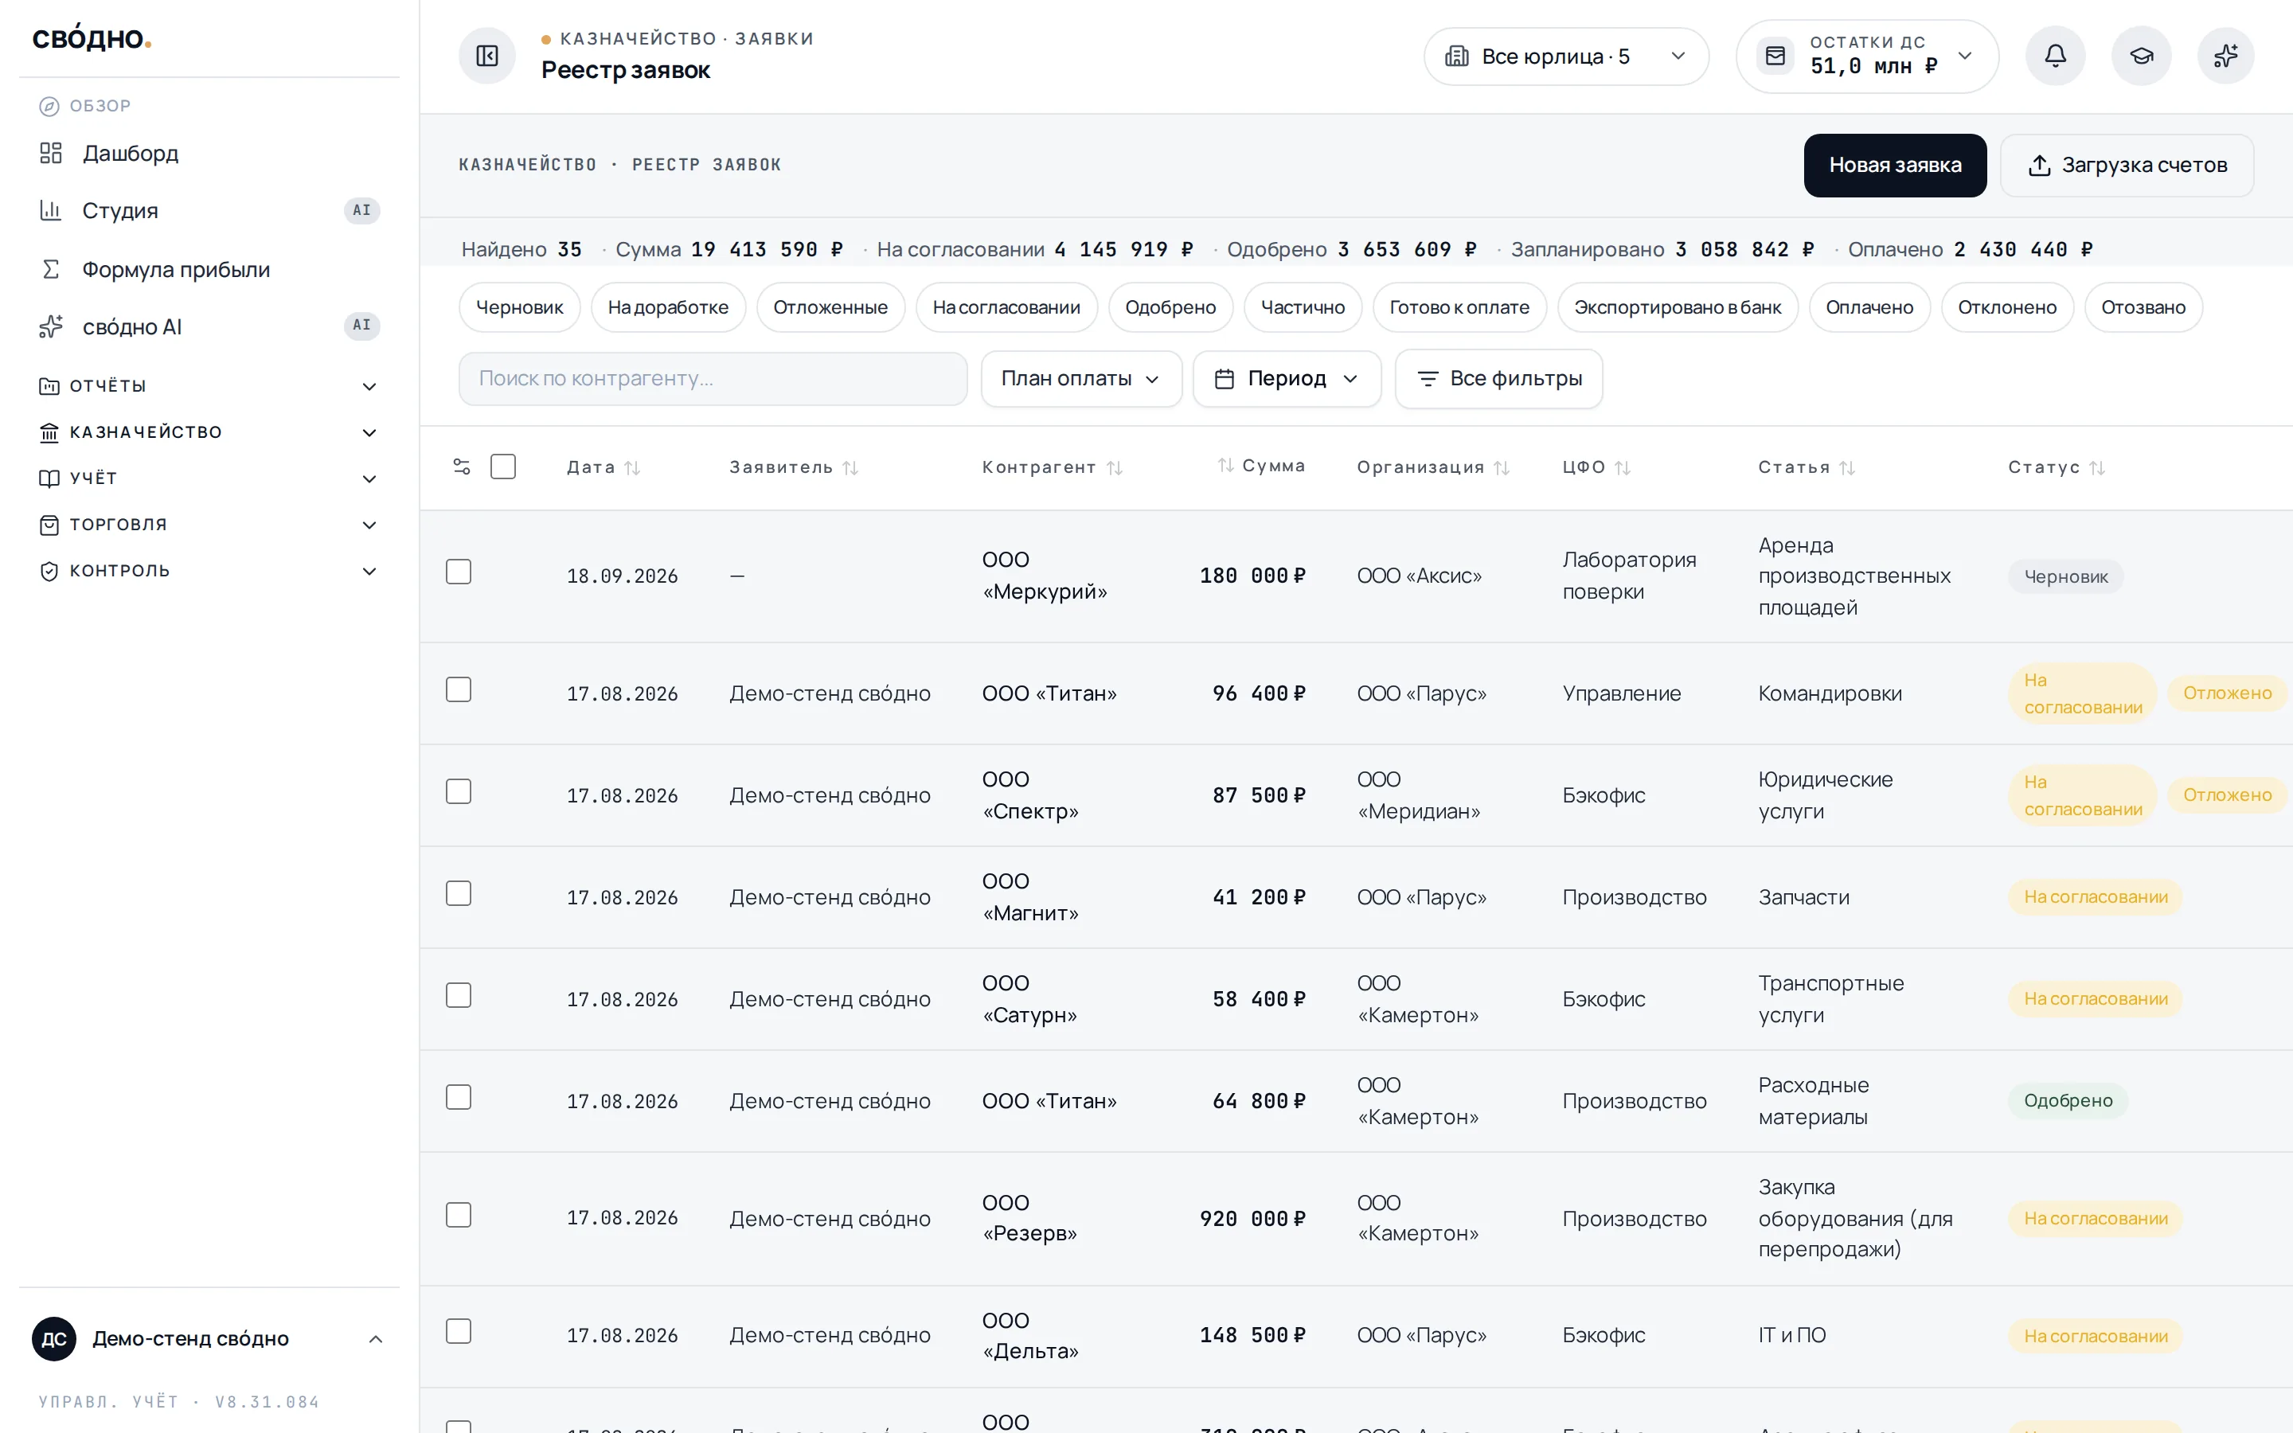Sort by Статья column arrows
Screen dimensions: 2293x1433
click(1846, 467)
